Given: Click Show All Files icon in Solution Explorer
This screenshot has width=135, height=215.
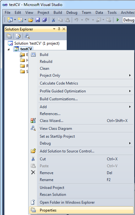Looking at the screenshot, I should pyautogui.click(x=18, y=36).
